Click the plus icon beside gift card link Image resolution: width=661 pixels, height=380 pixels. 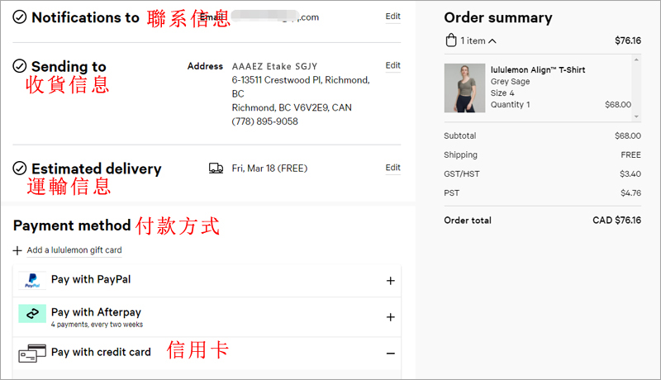tap(17, 250)
